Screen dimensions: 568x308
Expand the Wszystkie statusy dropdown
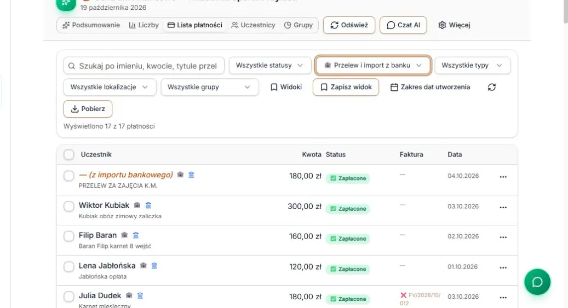click(x=270, y=66)
